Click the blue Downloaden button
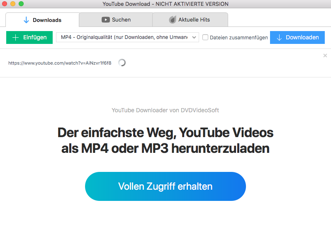This screenshot has height=239, width=331. click(297, 38)
